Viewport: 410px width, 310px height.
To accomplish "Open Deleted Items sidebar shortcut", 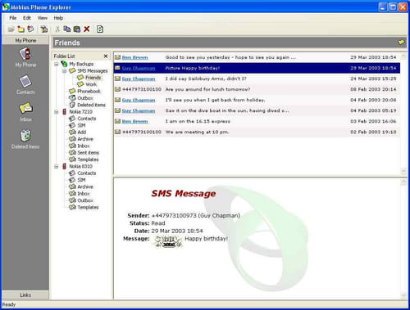I will (x=25, y=139).
